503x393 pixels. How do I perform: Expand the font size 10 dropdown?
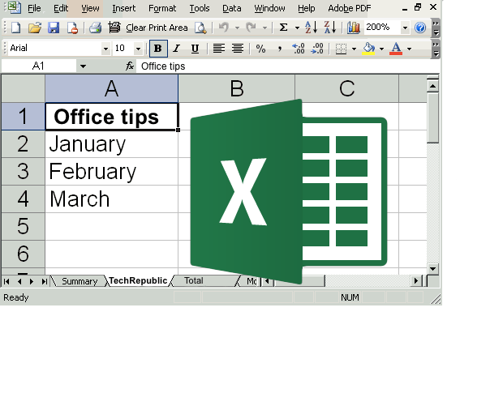coord(138,49)
